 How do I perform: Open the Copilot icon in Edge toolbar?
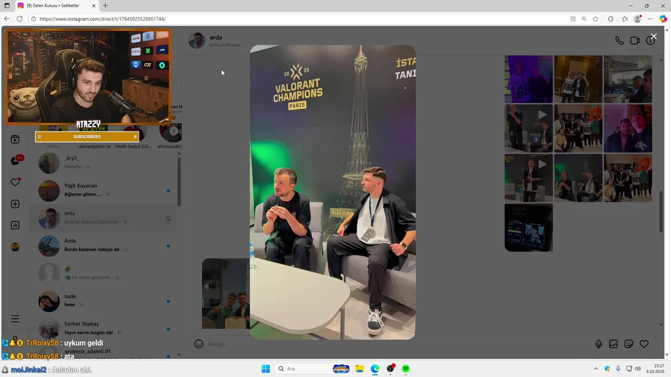(x=663, y=19)
